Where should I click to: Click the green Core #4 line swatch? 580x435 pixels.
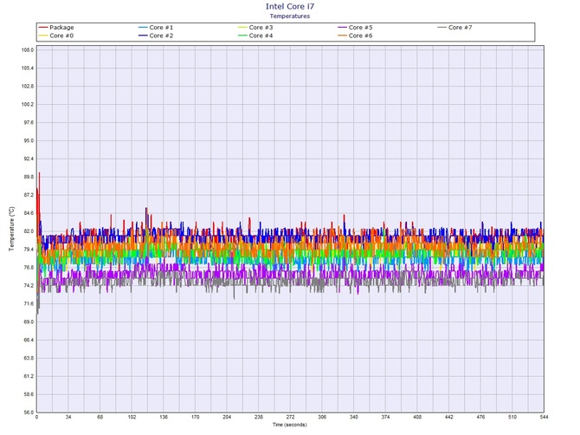click(x=242, y=36)
